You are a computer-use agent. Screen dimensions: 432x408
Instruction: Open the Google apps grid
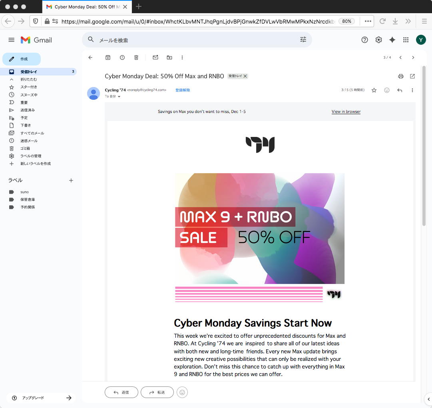406,40
